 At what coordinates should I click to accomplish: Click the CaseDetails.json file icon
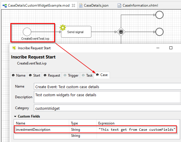81,5
